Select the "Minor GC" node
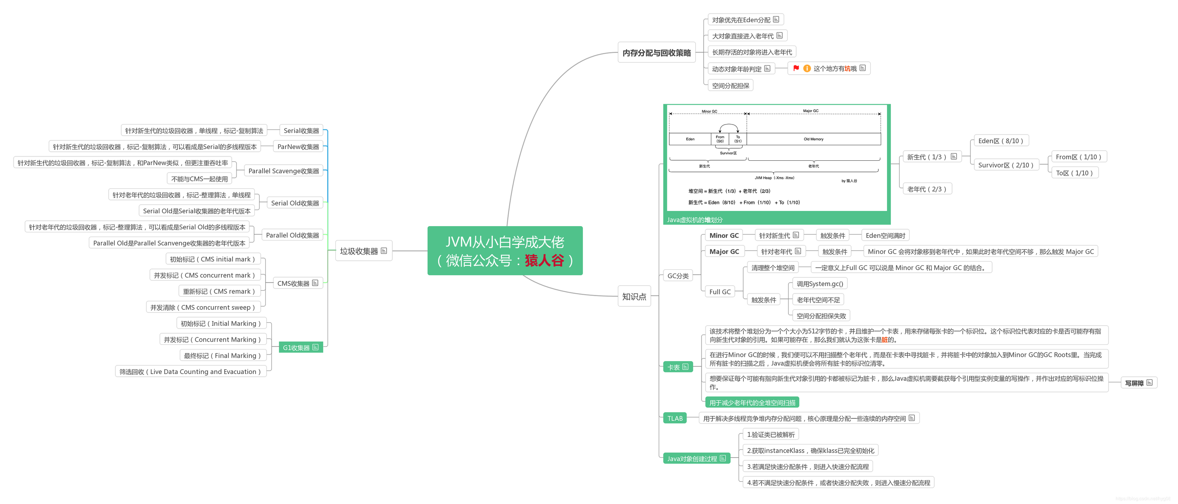Screen dimensions: 1178x504 coord(724,235)
